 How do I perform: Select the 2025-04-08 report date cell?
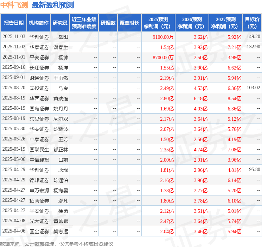(14, 221)
